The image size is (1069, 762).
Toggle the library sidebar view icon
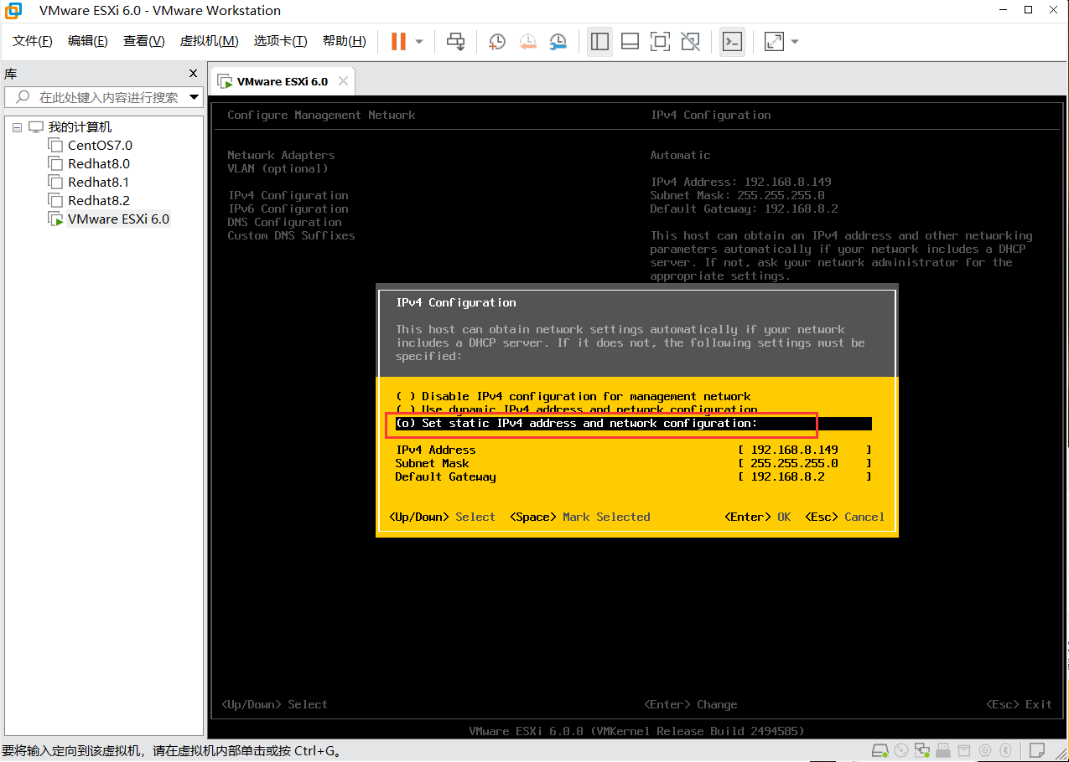[599, 41]
